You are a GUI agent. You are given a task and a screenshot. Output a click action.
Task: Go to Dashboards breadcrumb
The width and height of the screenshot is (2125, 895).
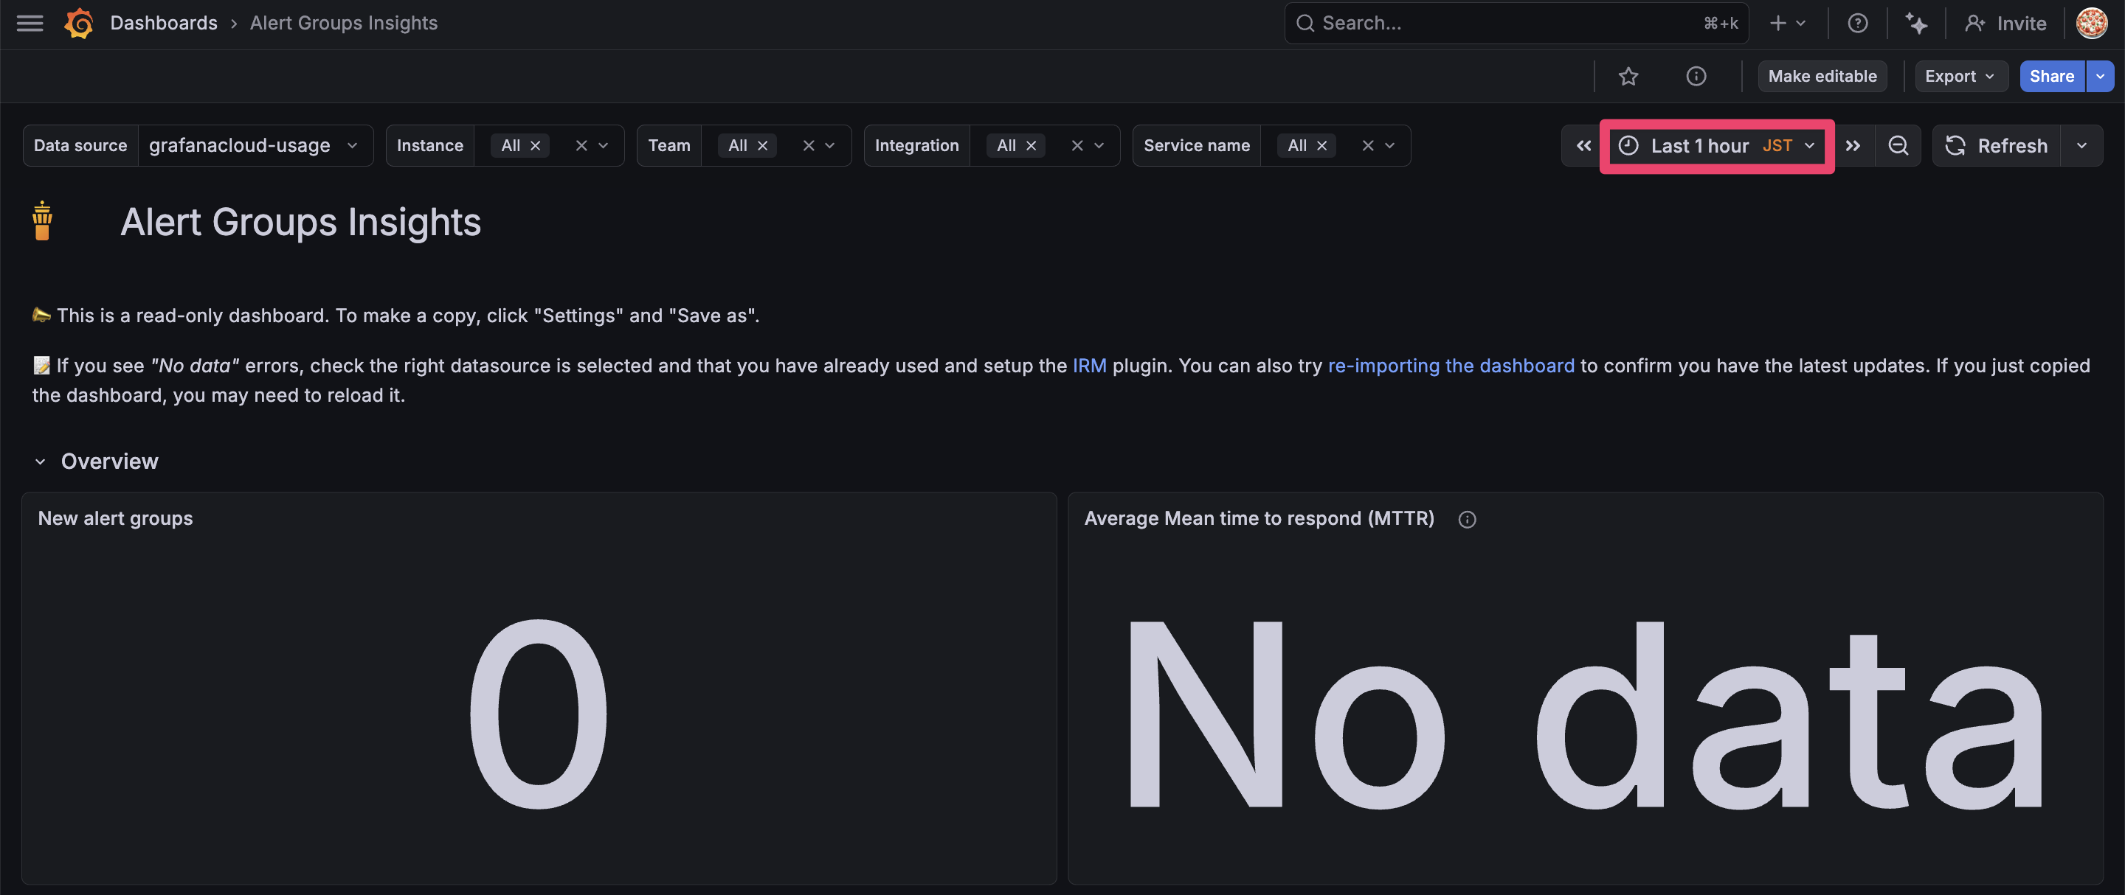coord(163,23)
